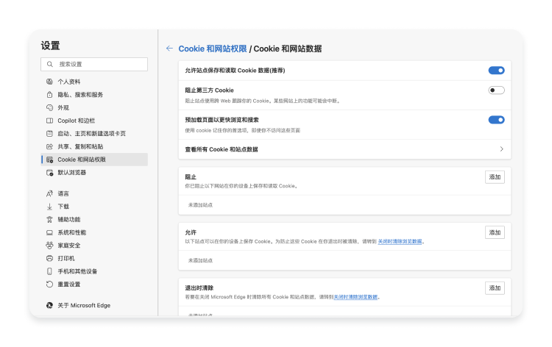The width and height of the screenshot is (552, 347).
Task: Click the 外观 appearance icon
Action: (49, 107)
